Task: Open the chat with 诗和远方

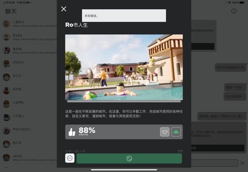Action: pos(29,64)
